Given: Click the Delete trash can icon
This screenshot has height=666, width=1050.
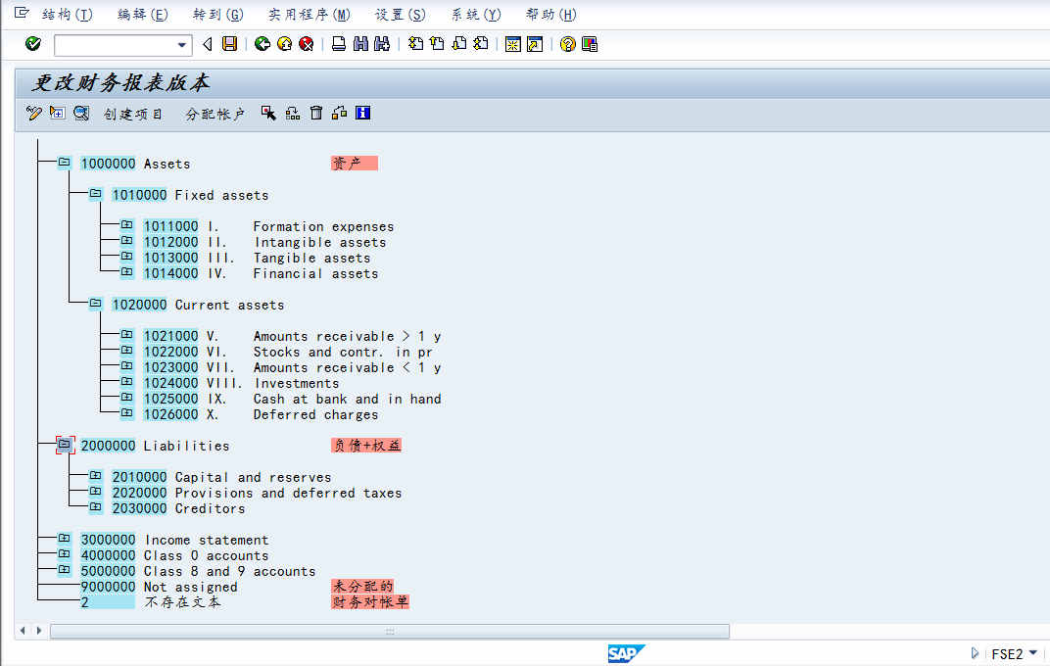Looking at the screenshot, I should pyautogui.click(x=316, y=113).
